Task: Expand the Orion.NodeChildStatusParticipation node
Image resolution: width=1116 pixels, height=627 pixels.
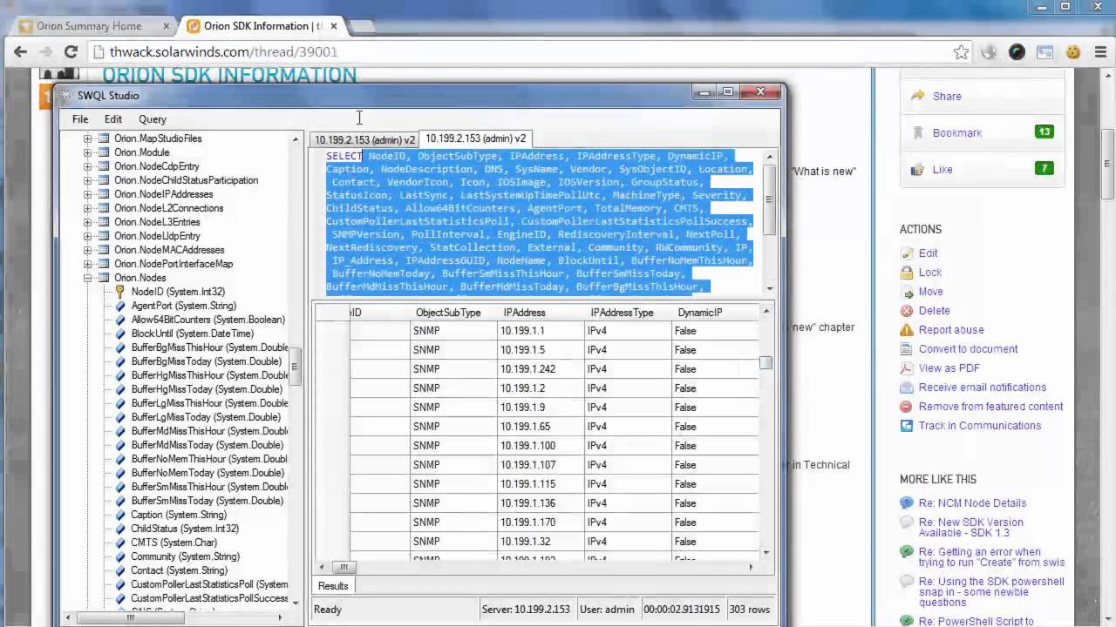Action: tap(87, 180)
